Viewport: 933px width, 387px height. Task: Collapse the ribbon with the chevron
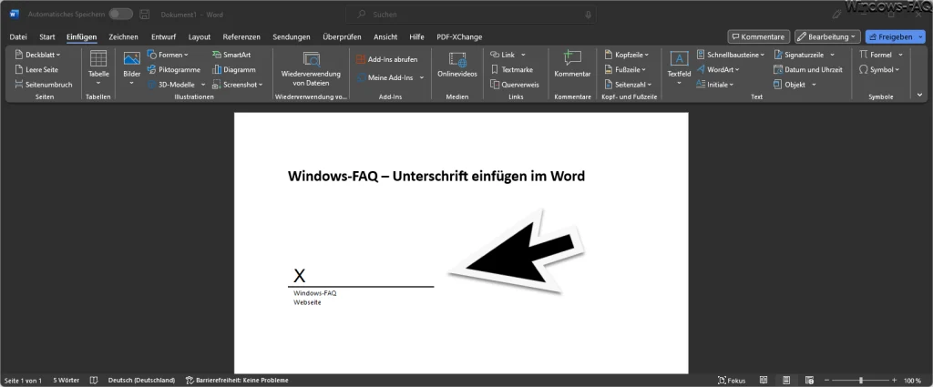click(x=920, y=95)
